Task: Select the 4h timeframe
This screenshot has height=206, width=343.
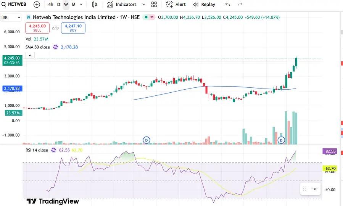Action: (50, 4)
